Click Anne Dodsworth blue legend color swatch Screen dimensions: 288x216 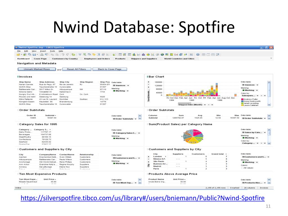(242, 101)
